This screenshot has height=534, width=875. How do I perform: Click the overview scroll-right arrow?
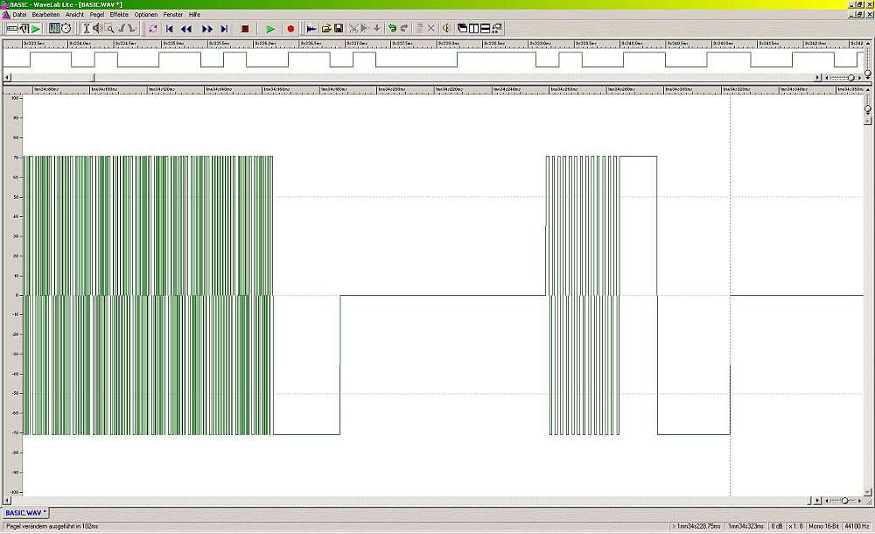818,78
